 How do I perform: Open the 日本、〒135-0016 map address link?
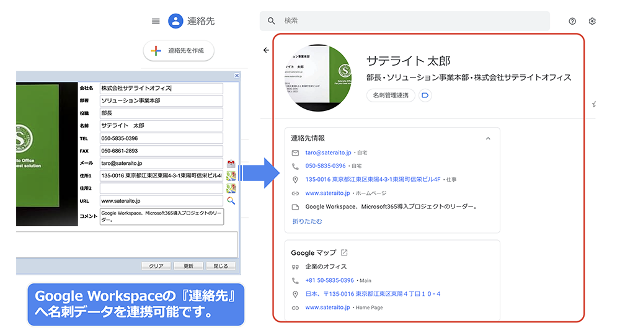coord(373,294)
